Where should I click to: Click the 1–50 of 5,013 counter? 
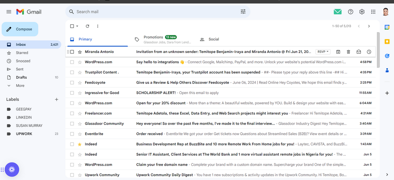click(342, 26)
